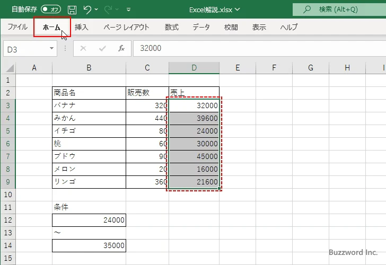This screenshot has height=265, width=386.
Task: Click the イチゴ cell
Action: tap(89, 131)
